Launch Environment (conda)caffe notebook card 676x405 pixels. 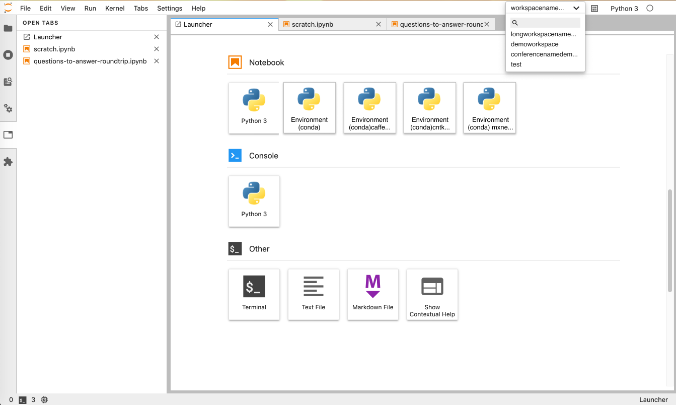coord(370,108)
